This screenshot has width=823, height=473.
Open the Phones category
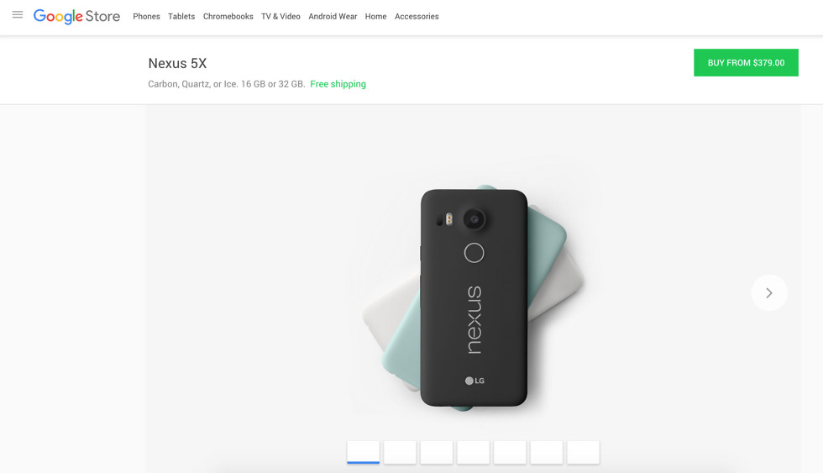click(x=146, y=16)
